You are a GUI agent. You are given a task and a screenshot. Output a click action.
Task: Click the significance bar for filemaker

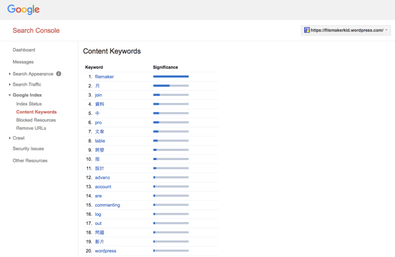[x=170, y=77]
